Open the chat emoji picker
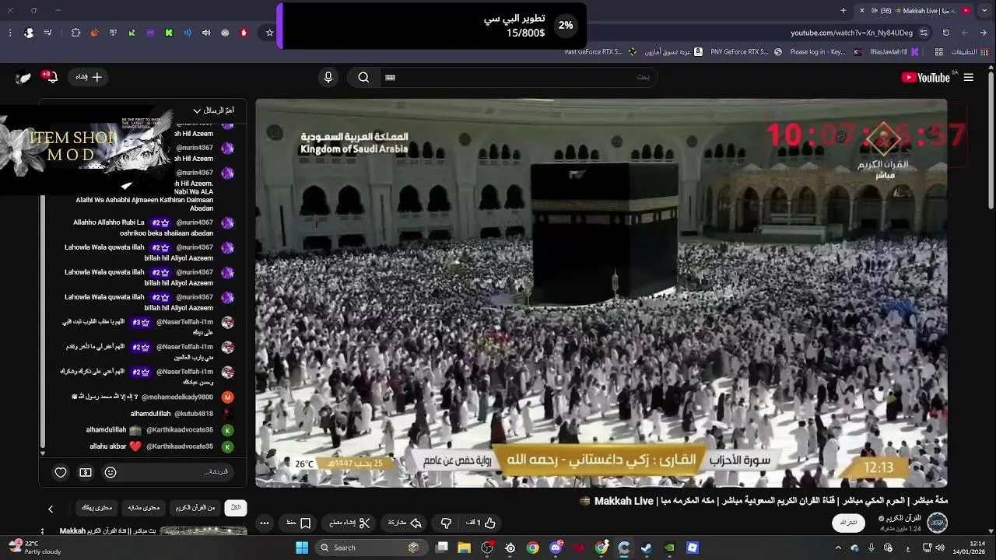 click(x=110, y=472)
